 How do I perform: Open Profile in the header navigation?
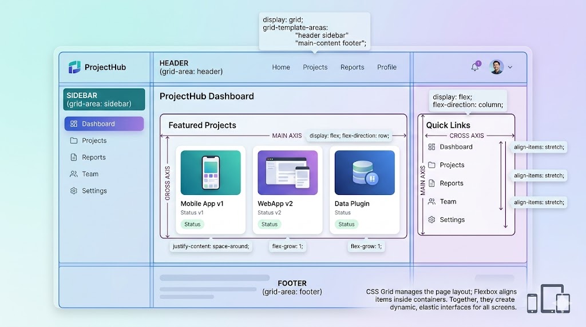[x=387, y=67]
